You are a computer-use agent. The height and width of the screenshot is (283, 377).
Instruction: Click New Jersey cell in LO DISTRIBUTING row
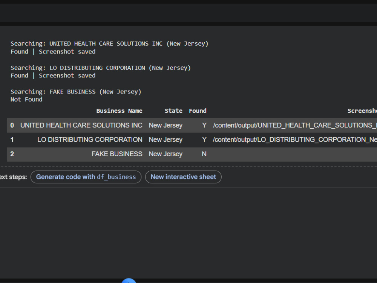166,140
